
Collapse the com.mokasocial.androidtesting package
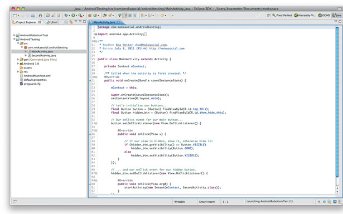(22, 47)
